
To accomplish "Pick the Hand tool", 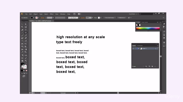I will coord(22,61).
